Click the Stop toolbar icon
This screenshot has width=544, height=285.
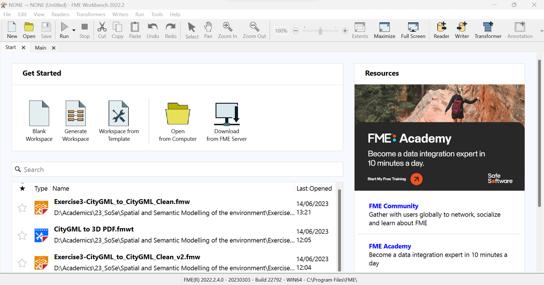(85, 30)
